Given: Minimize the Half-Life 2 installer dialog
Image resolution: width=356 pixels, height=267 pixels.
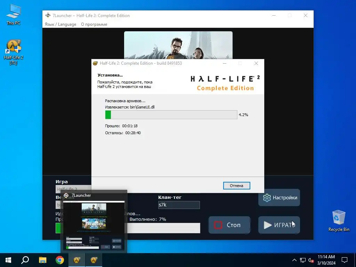Looking at the screenshot, I should tap(225, 63).
